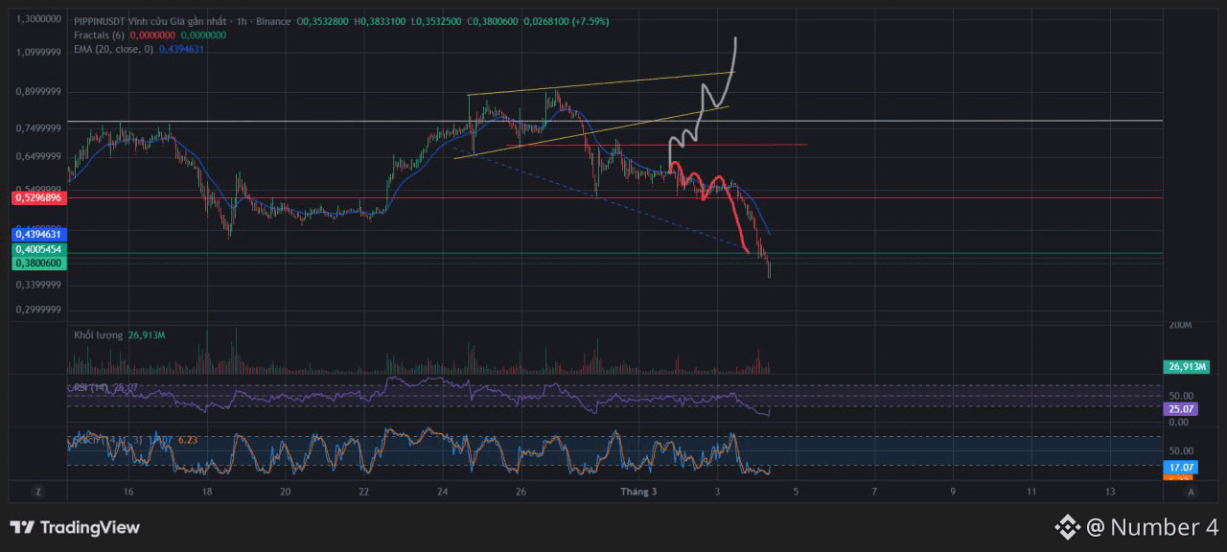The width and height of the screenshot is (1227, 552).
Task: Click the 1,0999999 price axis value
Action: [39, 53]
